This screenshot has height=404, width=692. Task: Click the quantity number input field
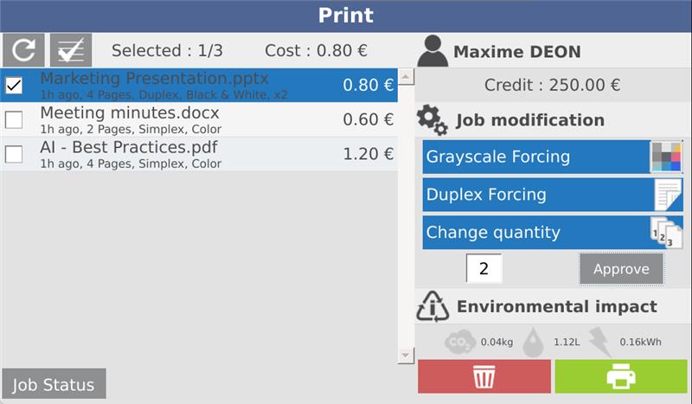pos(484,269)
